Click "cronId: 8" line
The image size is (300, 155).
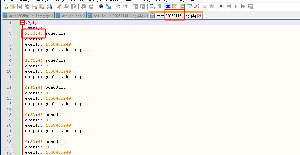point(36,93)
